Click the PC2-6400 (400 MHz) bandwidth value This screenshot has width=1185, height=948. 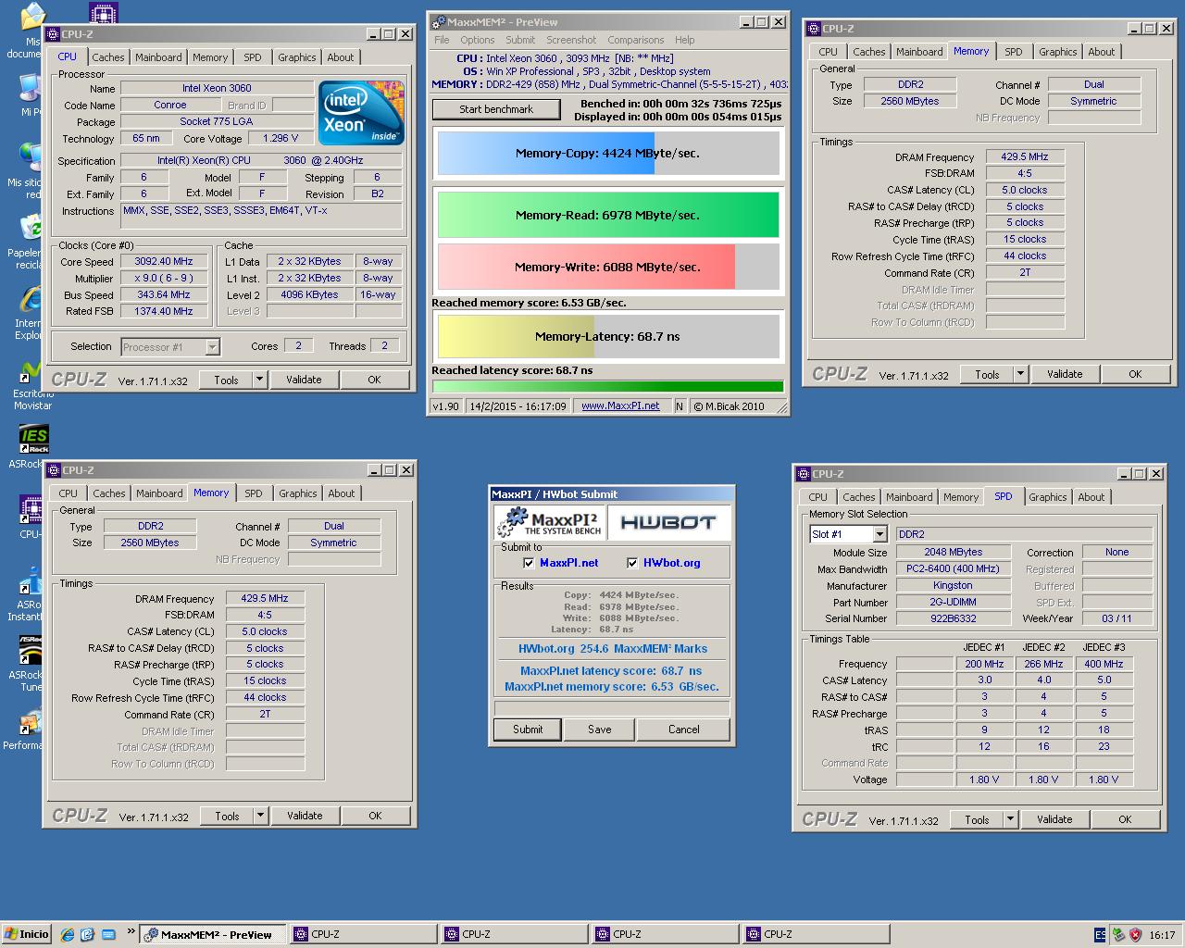click(x=953, y=569)
